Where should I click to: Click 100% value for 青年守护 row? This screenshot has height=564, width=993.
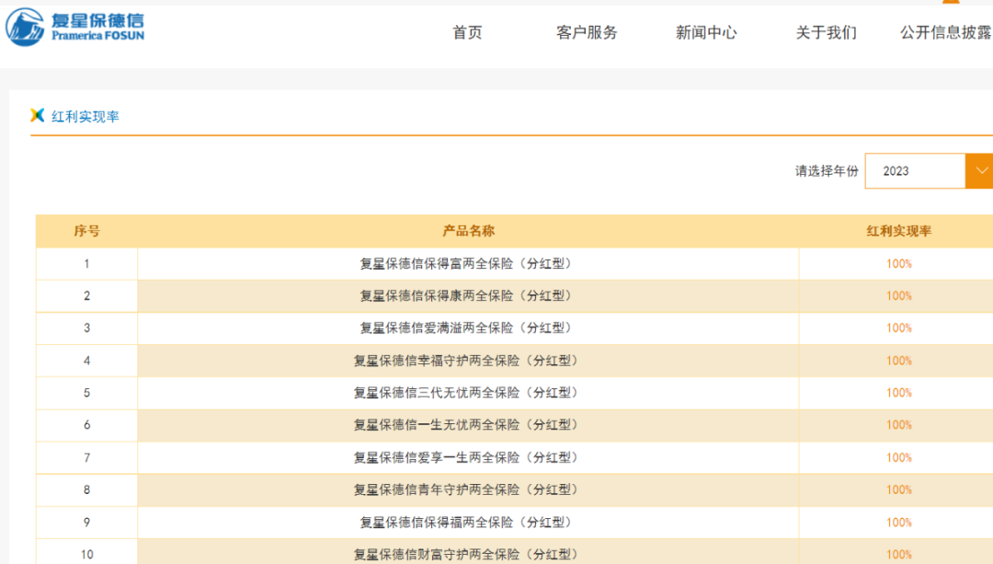point(898,489)
